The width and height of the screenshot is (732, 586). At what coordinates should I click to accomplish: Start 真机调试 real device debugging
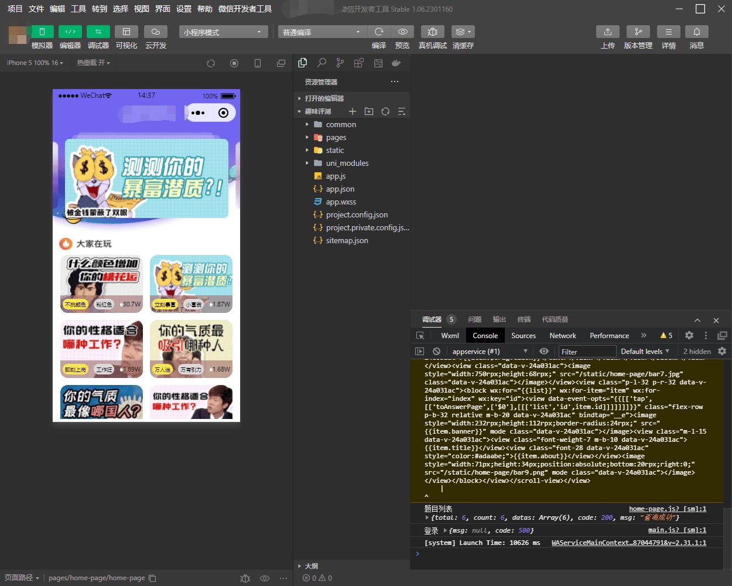coord(433,32)
